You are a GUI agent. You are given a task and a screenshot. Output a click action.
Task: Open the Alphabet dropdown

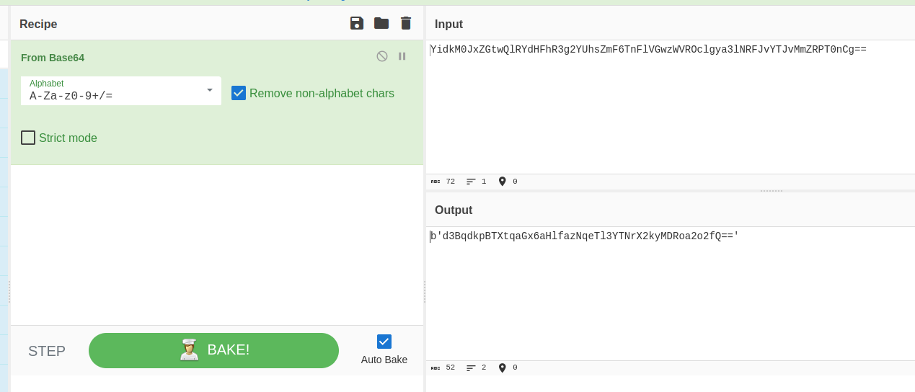tap(121, 91)
